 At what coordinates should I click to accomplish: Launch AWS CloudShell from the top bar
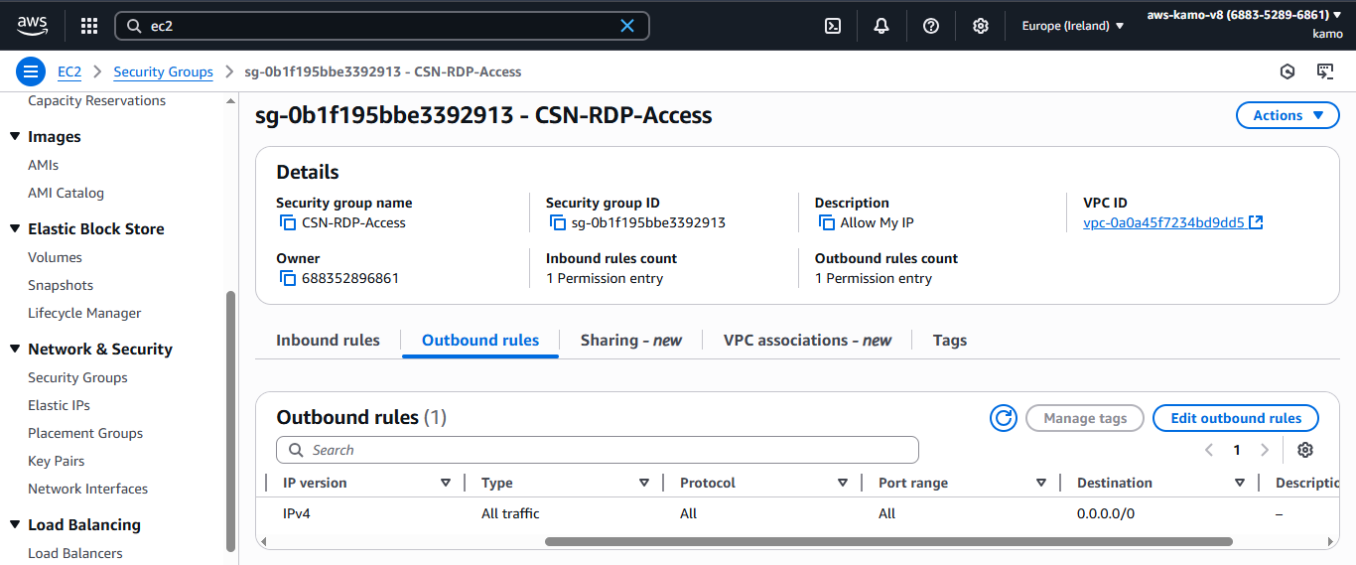(x=833, y=26)
